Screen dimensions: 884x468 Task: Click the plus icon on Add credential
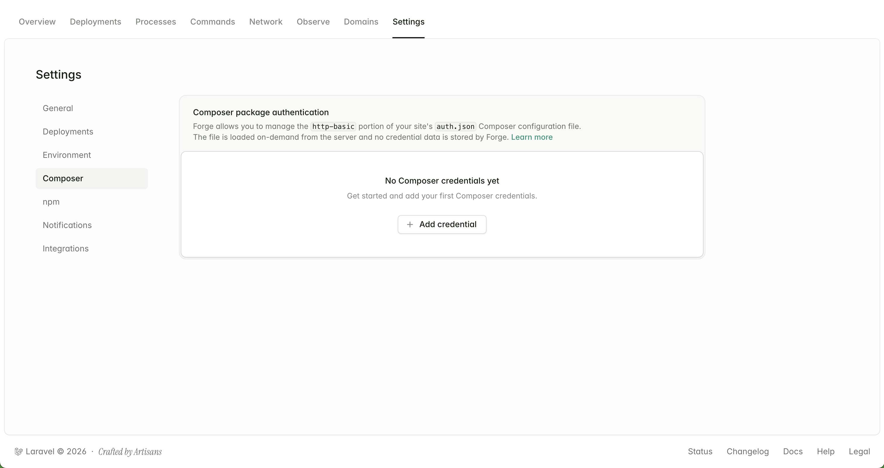click(x=410, y=224)
